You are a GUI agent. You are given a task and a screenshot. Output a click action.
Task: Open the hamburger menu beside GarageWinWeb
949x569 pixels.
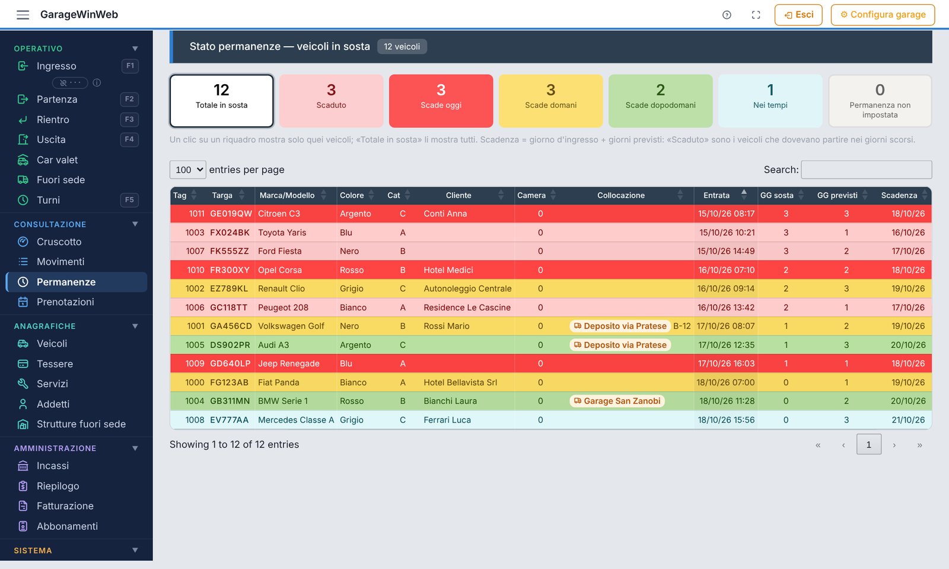[x=23, y=15]
